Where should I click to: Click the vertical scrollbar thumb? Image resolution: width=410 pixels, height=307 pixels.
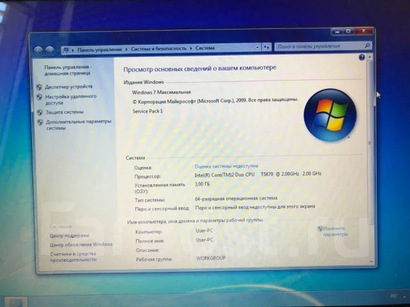370,143
